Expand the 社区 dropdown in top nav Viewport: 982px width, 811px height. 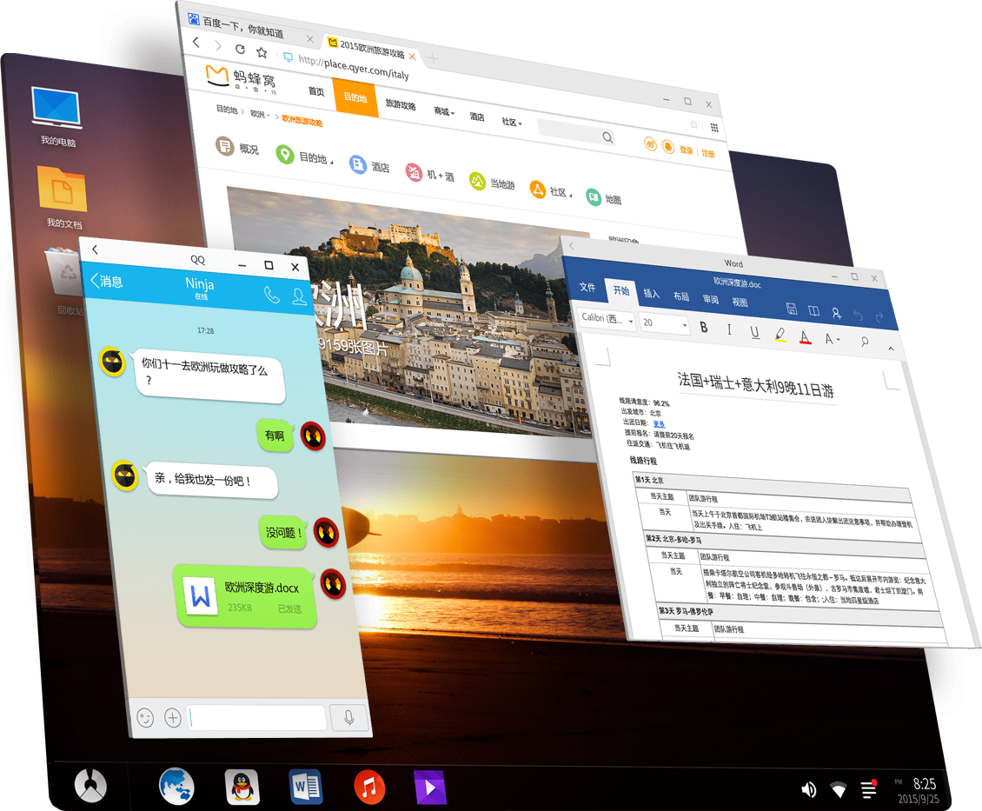coord(512,122)
